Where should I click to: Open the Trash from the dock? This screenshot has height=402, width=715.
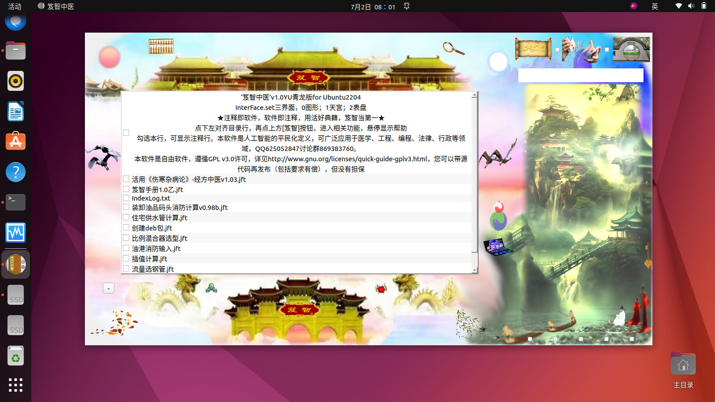click(16, 356)
